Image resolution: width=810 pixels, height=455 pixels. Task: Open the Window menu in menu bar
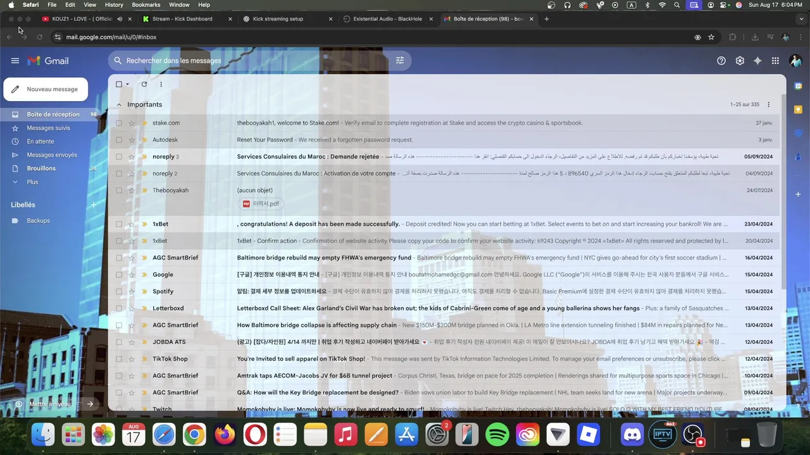click(x=179, y=4)
